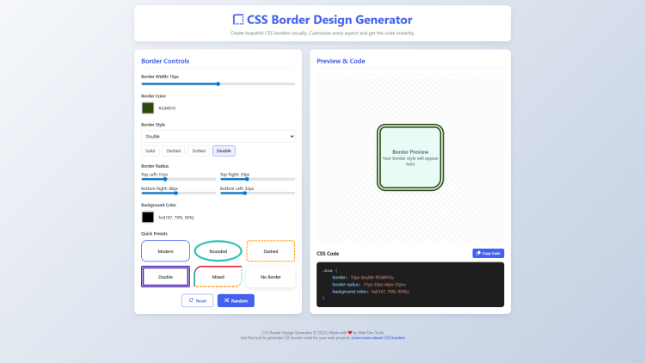Choose the Dashed style button

174,151
